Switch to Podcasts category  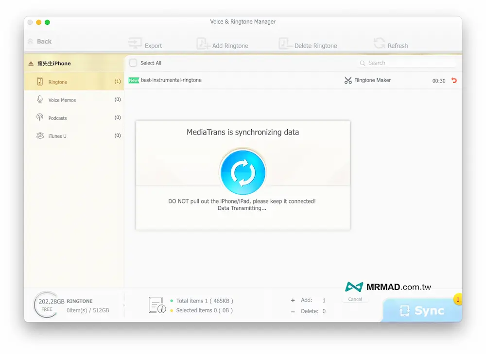[x=57, y=118]
